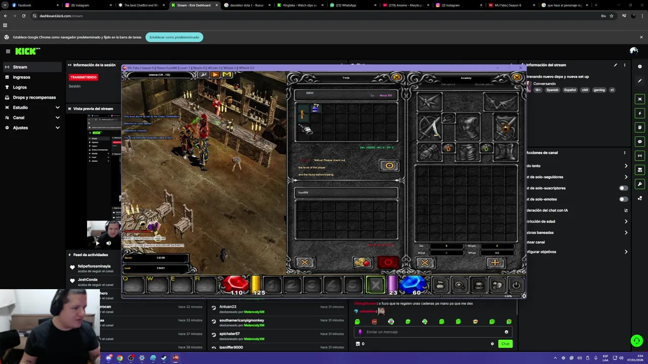Screen dimensions: 648x364
Task: Open Información del stream three-dot options
Action: [624, 65]
